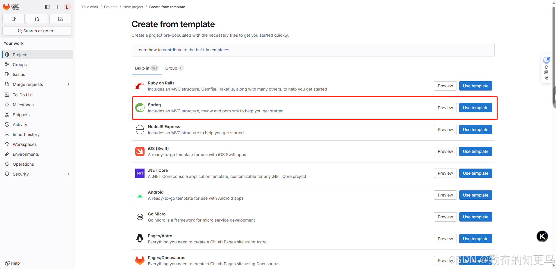Use the Spring template
Image resolution: width=556 pixels, height=269 pixels.
[475, 108]
